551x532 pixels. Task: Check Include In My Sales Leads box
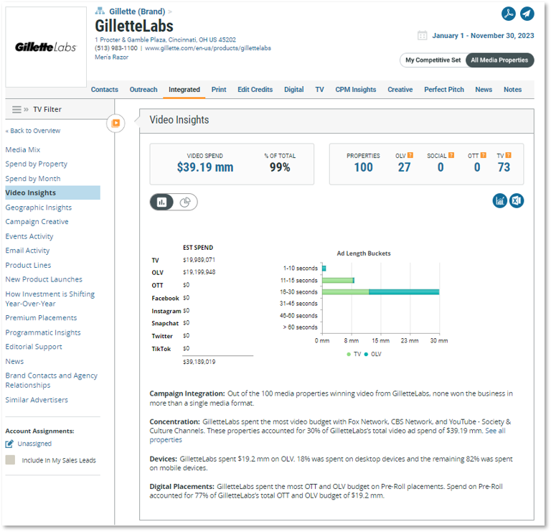[x=10, y=460]
